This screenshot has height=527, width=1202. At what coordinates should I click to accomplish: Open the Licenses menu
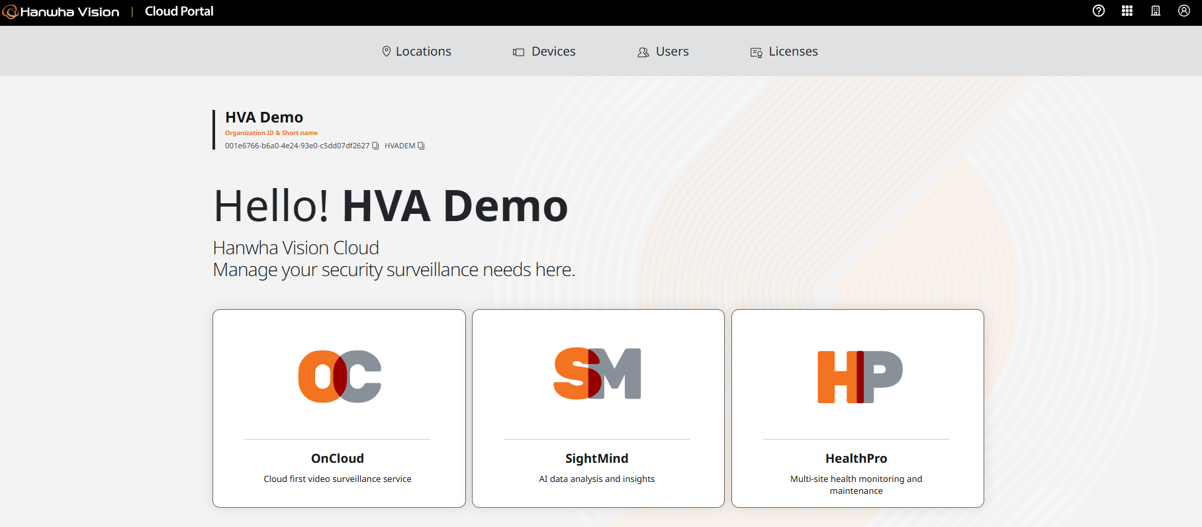(x=784, y=52)
